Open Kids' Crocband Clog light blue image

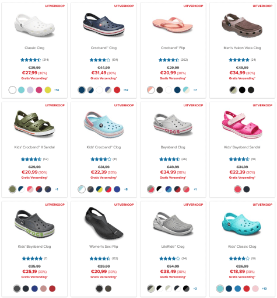[104, 124]
